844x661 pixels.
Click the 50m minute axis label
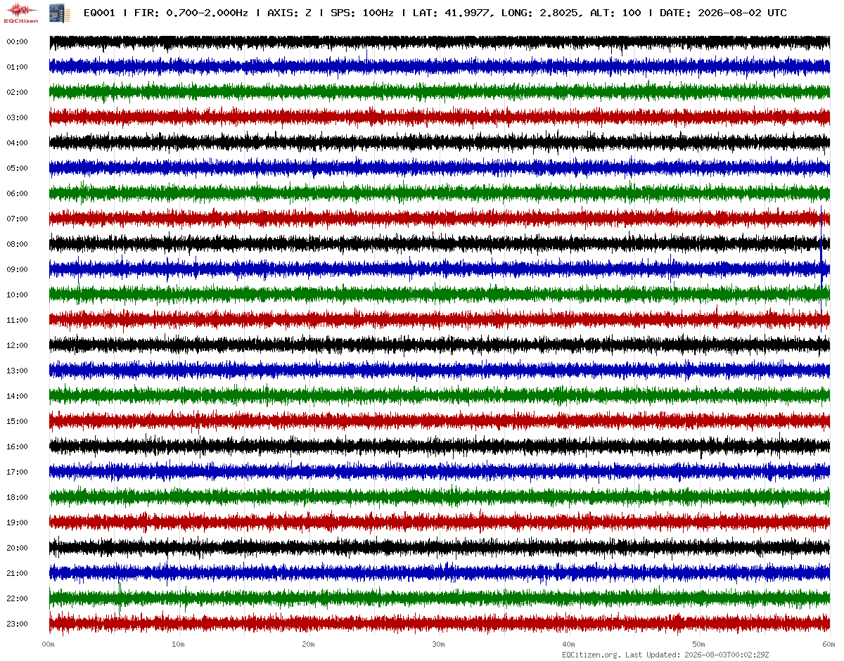[x=698, y=644]
